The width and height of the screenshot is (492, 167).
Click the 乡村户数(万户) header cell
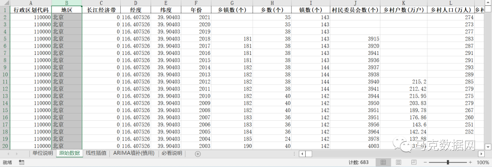(x=404, y=10)
